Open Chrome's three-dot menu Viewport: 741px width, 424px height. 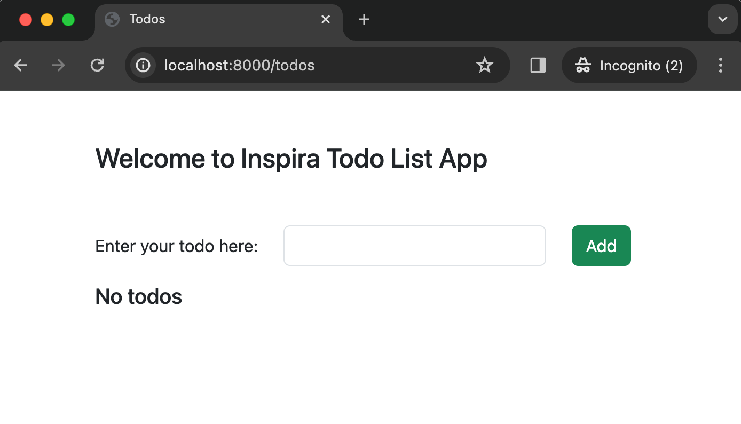coord(721,65)
